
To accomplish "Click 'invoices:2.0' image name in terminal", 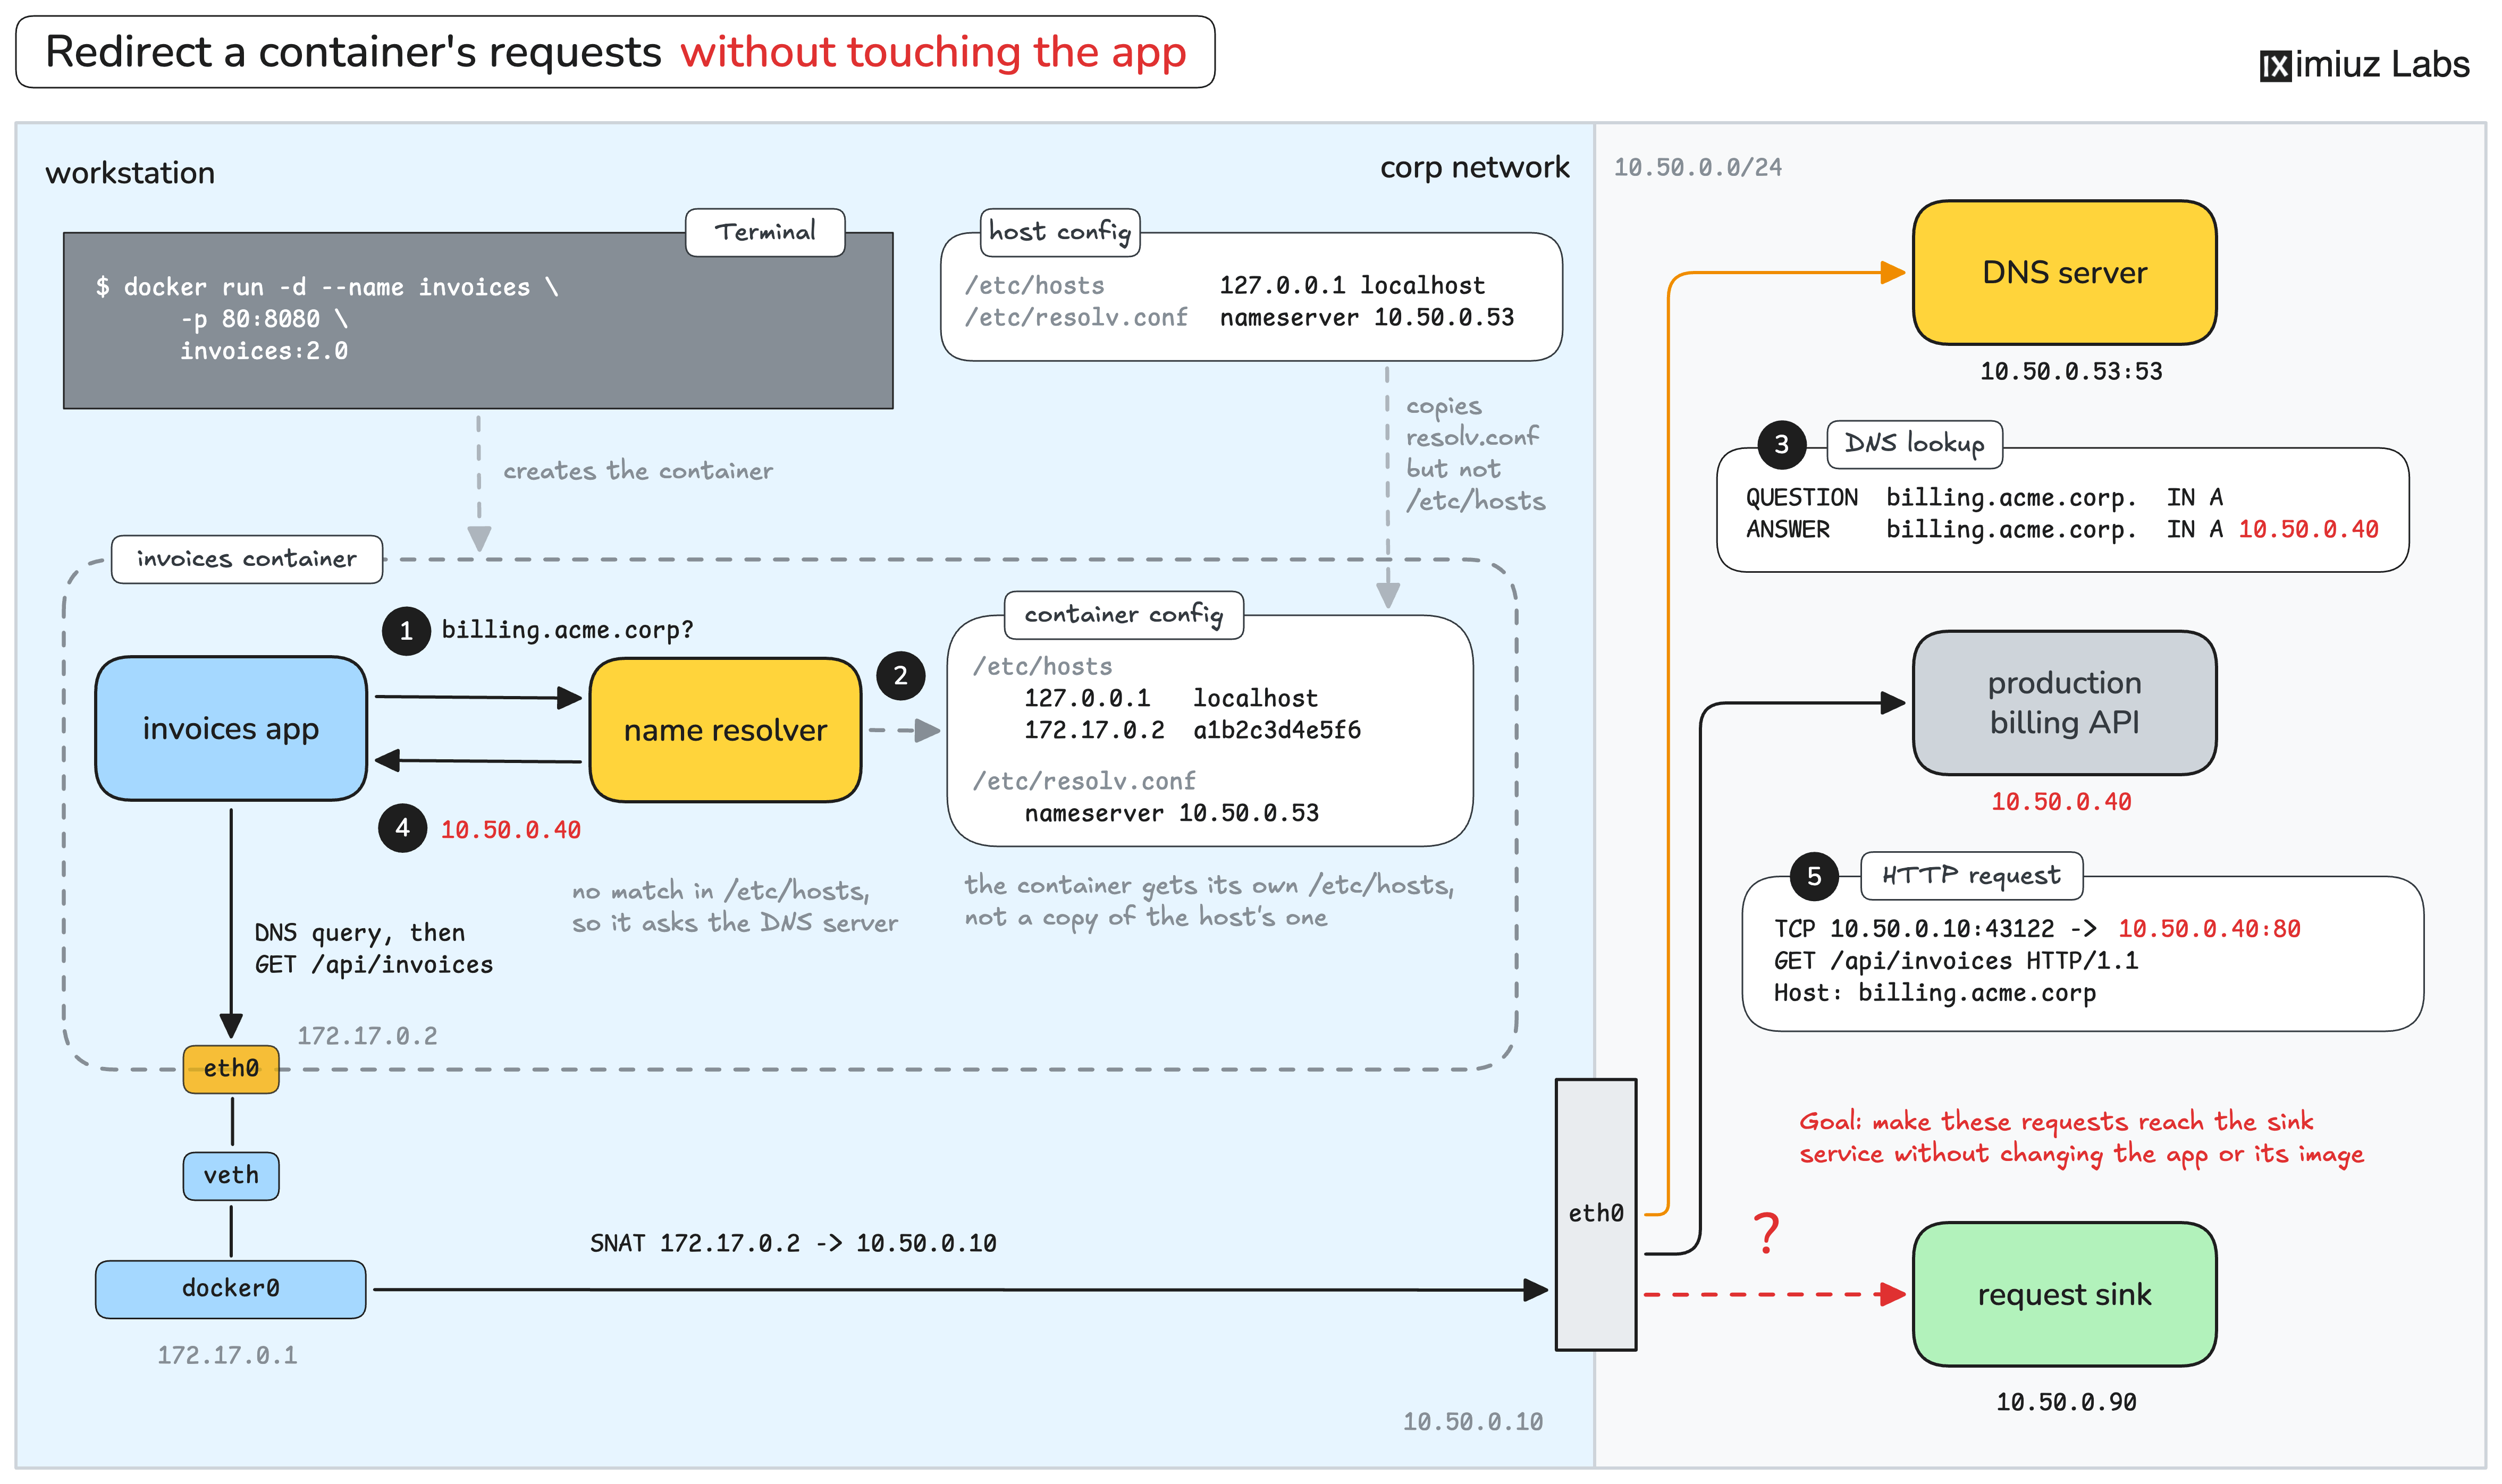I will (x=264, y=351).
